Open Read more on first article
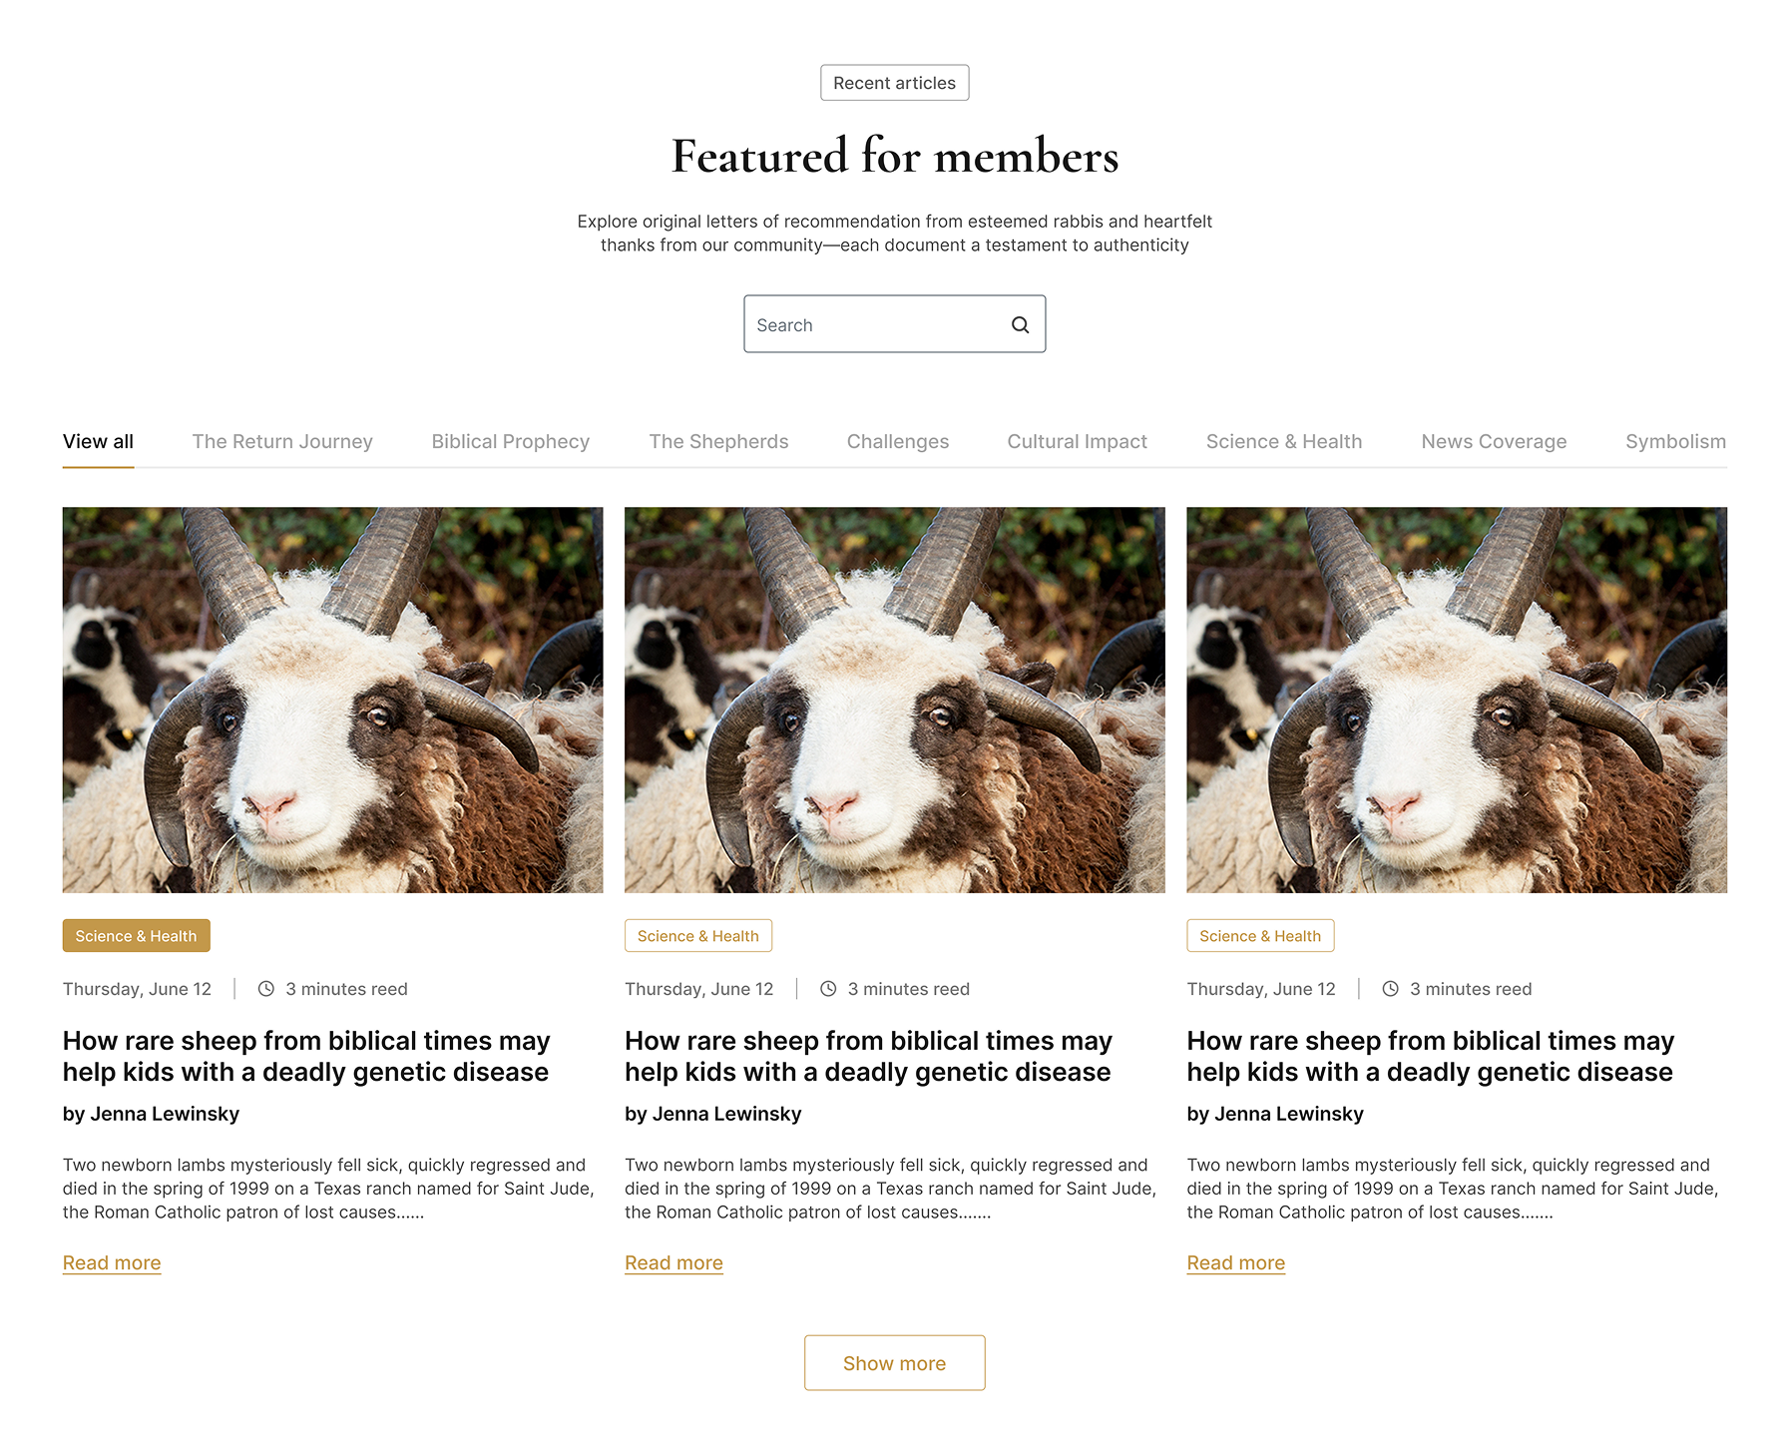Screen dimensions: 1790x1455 tap(112, 1262)
